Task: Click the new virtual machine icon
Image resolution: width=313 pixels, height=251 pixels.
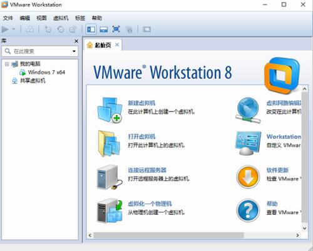Action: tap(110, 110)
